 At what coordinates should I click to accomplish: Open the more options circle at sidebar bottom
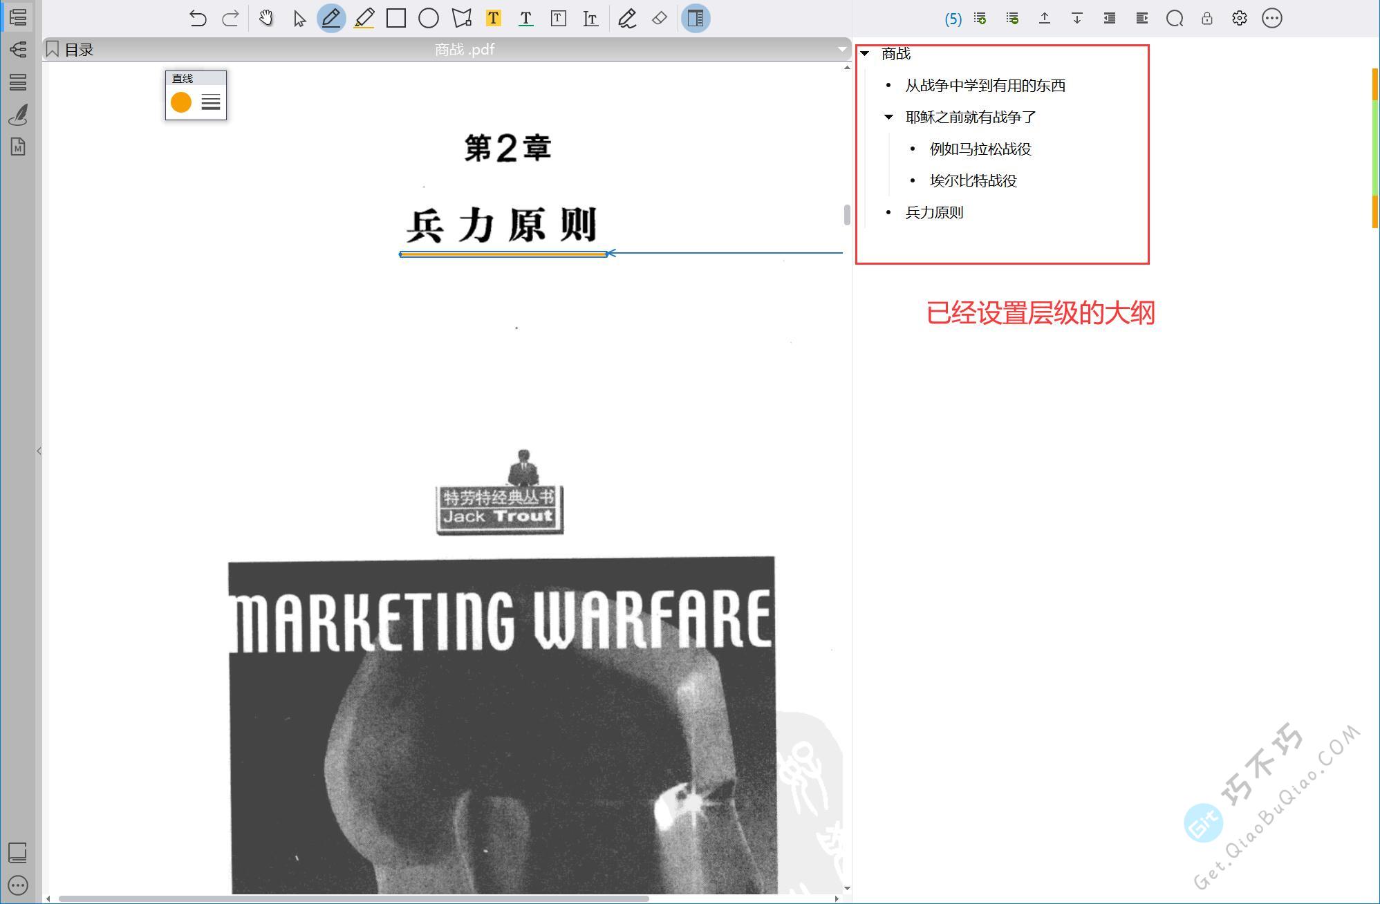[x=18, y=885]
